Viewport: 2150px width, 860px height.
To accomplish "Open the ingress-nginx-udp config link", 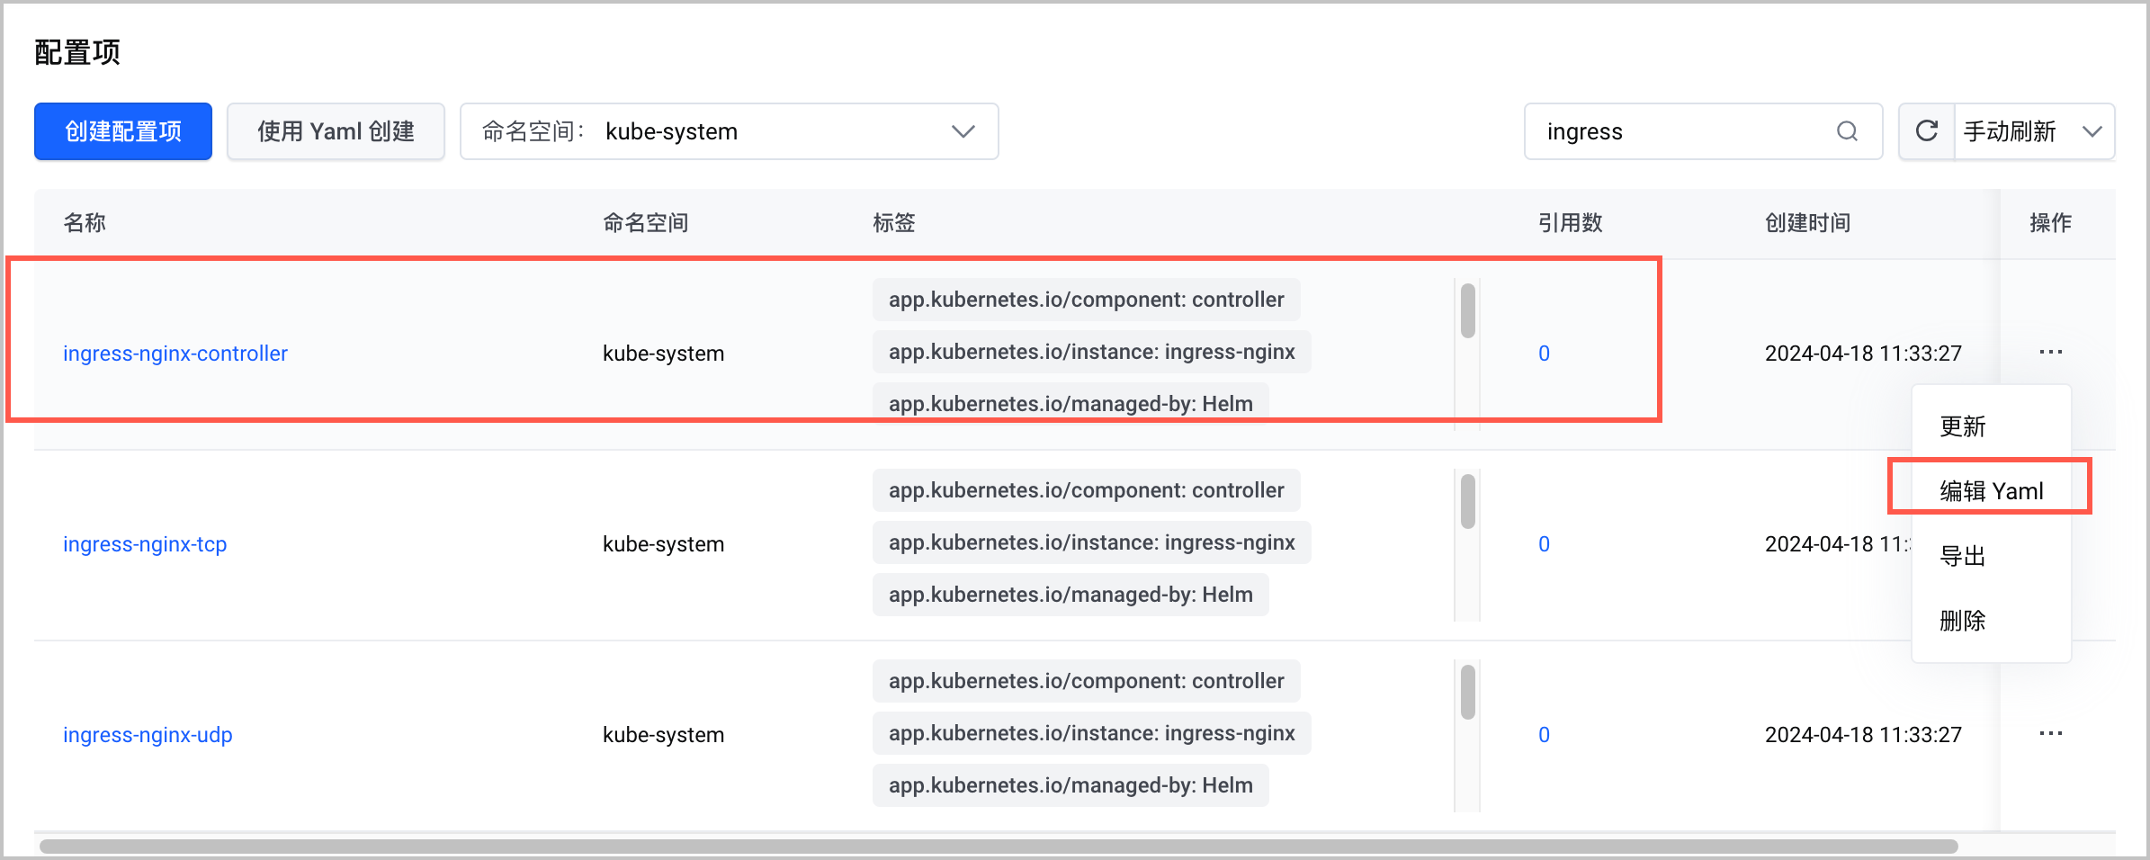I will coord(148,735).
